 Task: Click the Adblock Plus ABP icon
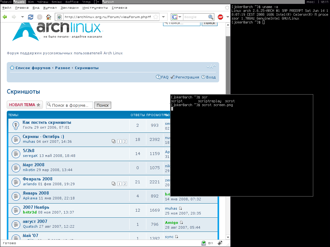pyautogui.click(x=220, y=17)
